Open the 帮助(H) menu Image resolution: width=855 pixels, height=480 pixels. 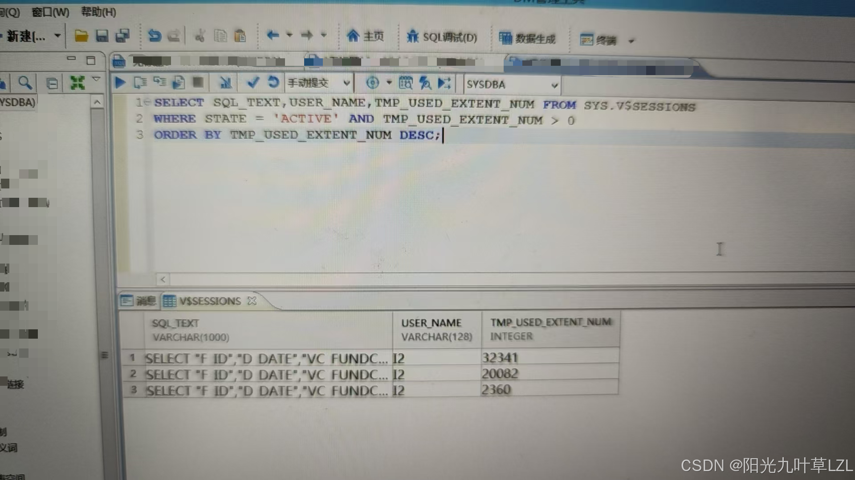[x=98, y=12]
